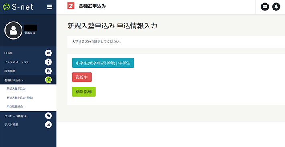This screenshot has width=285, height=147.
Task: Click the S-net globe logo icon
Action: 6,7
